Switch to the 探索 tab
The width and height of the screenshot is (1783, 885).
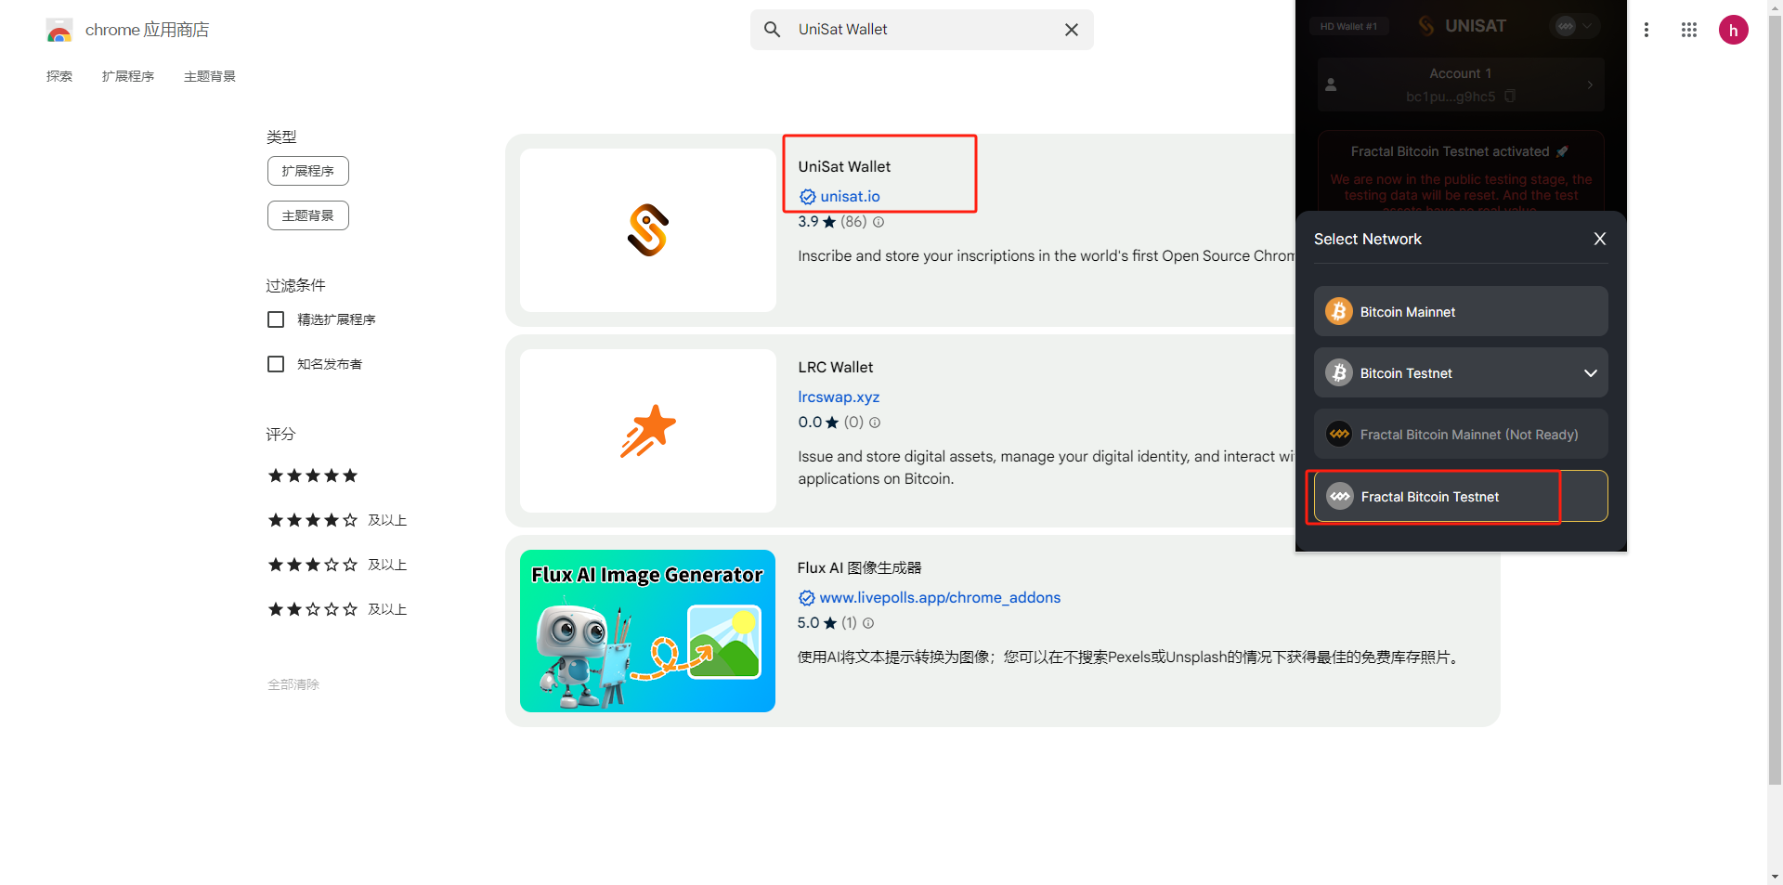(59, 76)
